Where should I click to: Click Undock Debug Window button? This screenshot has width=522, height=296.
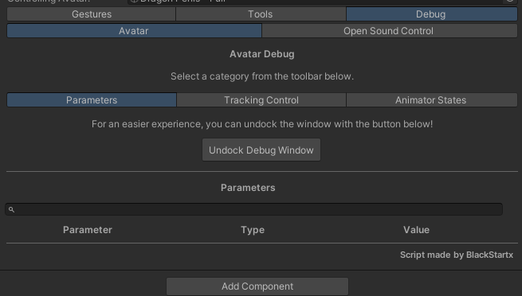[261, 150]
